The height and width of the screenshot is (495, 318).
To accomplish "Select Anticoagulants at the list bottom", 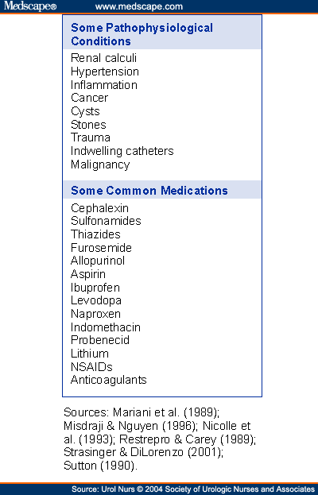I will tap(109, 380).
